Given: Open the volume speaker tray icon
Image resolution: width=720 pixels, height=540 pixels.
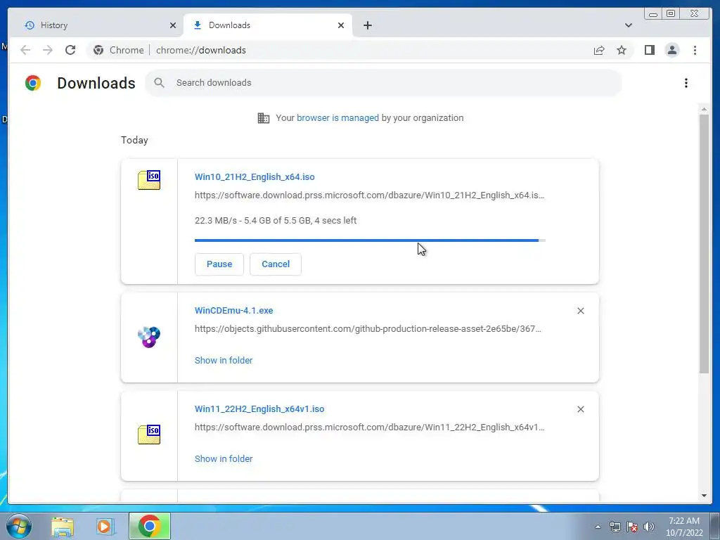Looking at the screenshot, I should [x=649, y=527].
